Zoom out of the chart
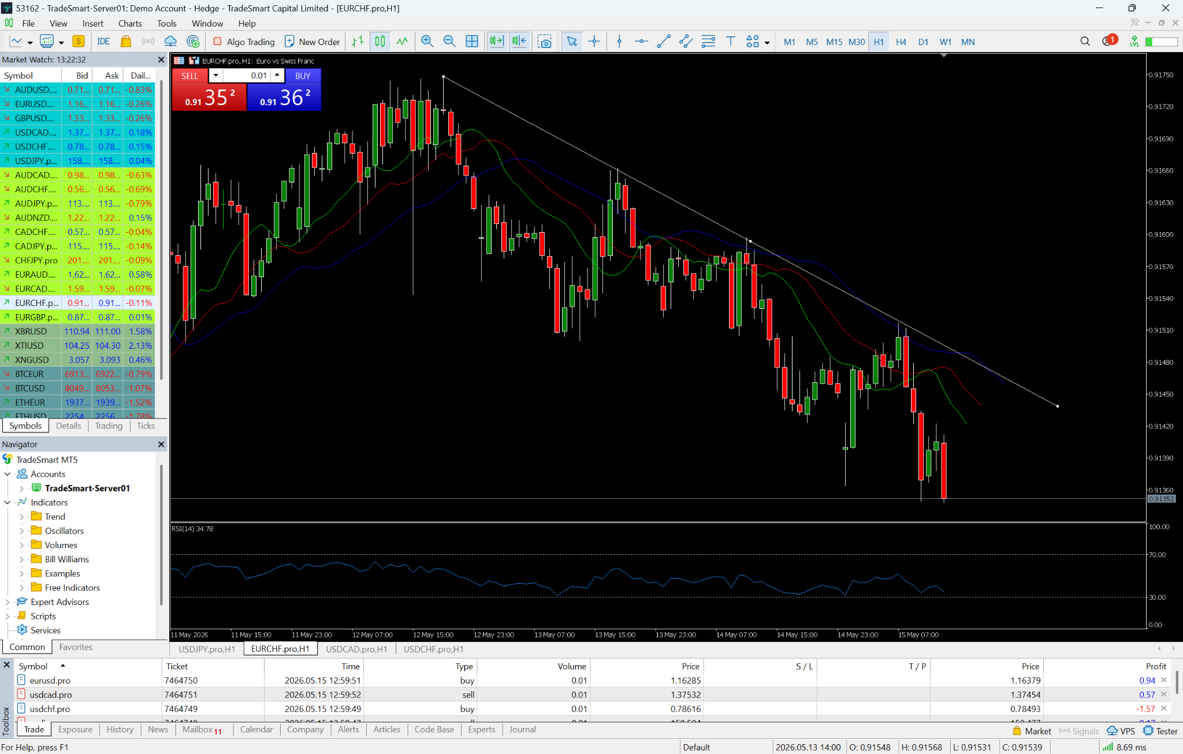This screenshot has width=1183, height=754. point(449,42)
